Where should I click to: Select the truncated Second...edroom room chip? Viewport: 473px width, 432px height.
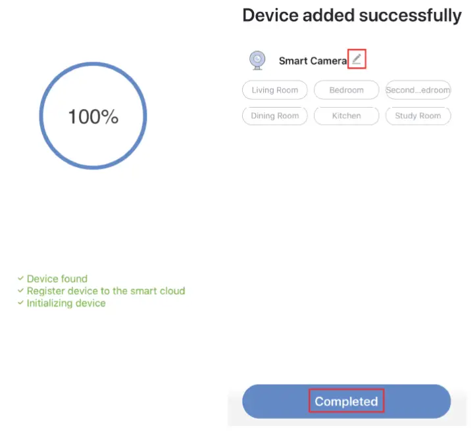click(418, 90)
